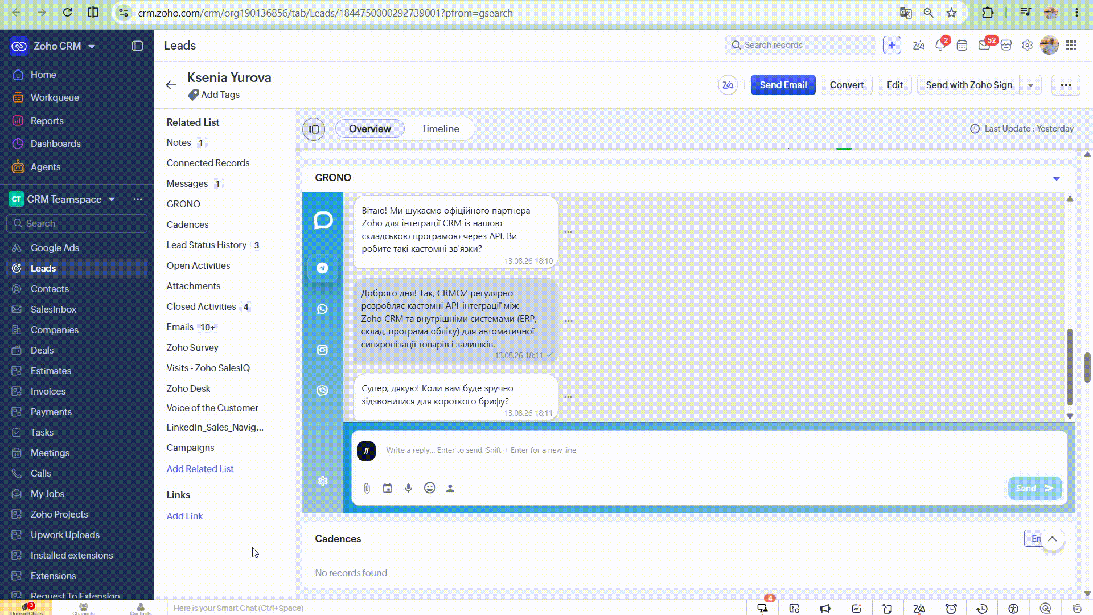
Task: Open the calendar icon in top bar
Action: coord(962,45)
